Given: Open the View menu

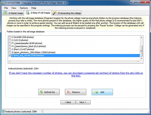Looking at the screenshot, I should pyautogui.click(x=14, y=8).
